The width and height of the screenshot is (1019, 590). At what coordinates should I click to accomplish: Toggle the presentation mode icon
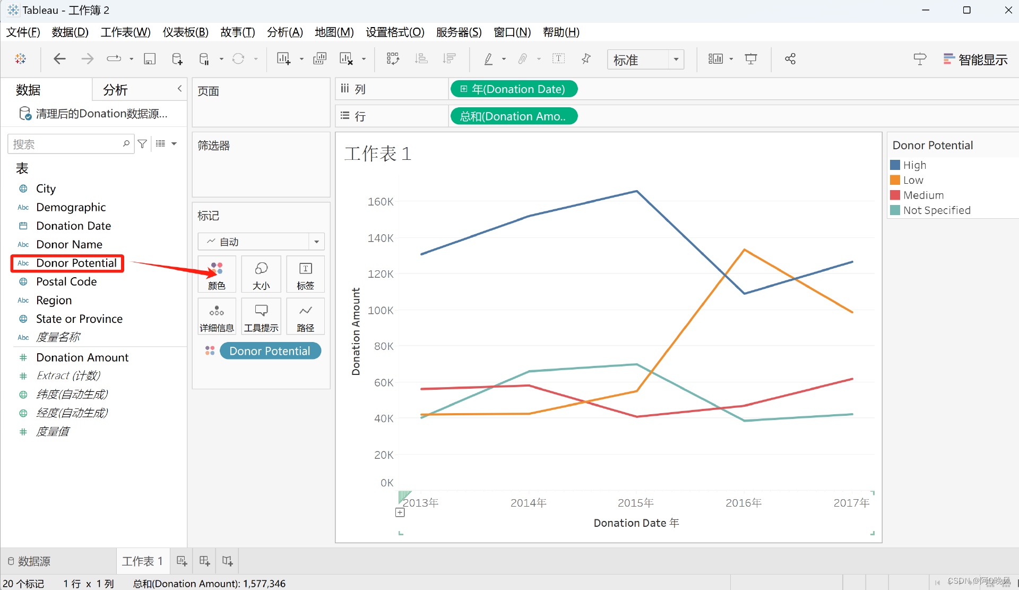pos(750,59)
